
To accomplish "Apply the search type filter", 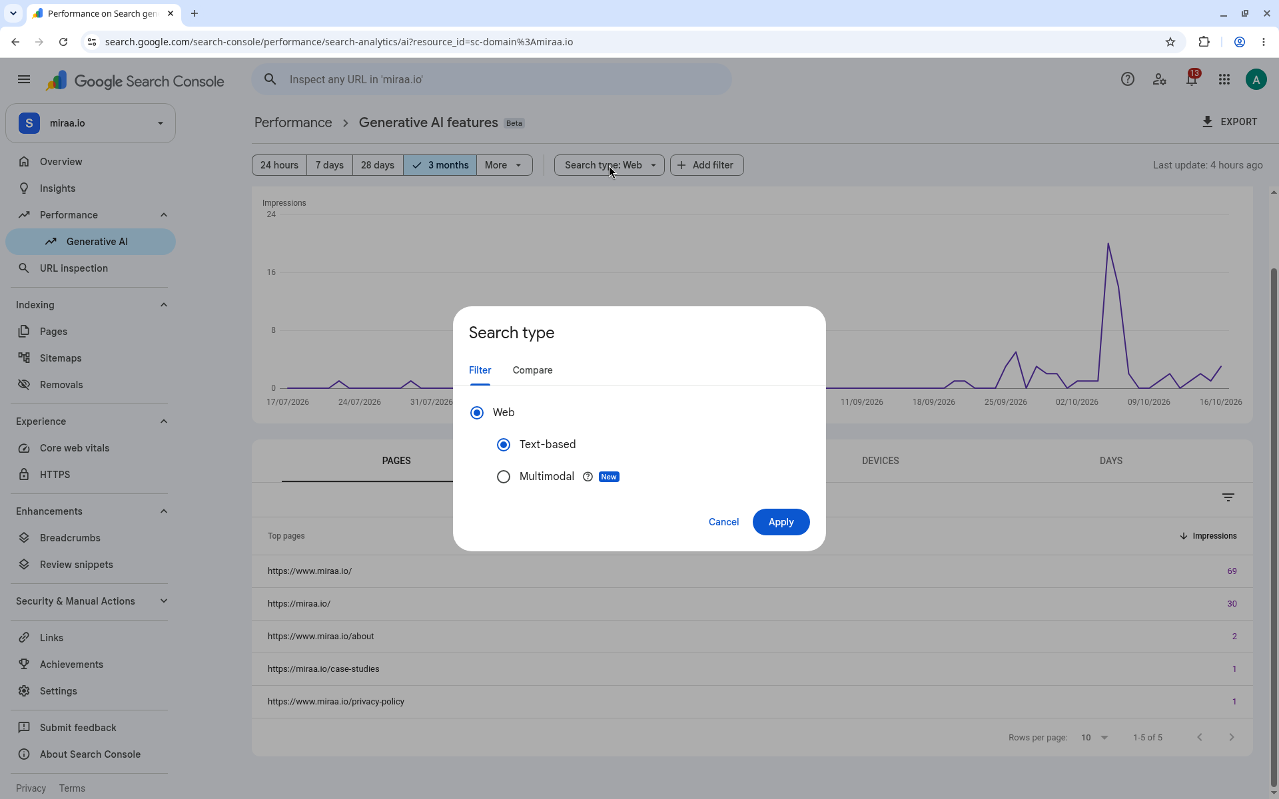I will (781, 522).
